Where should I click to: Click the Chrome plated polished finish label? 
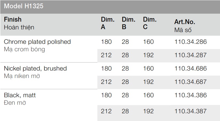(37, 42)
